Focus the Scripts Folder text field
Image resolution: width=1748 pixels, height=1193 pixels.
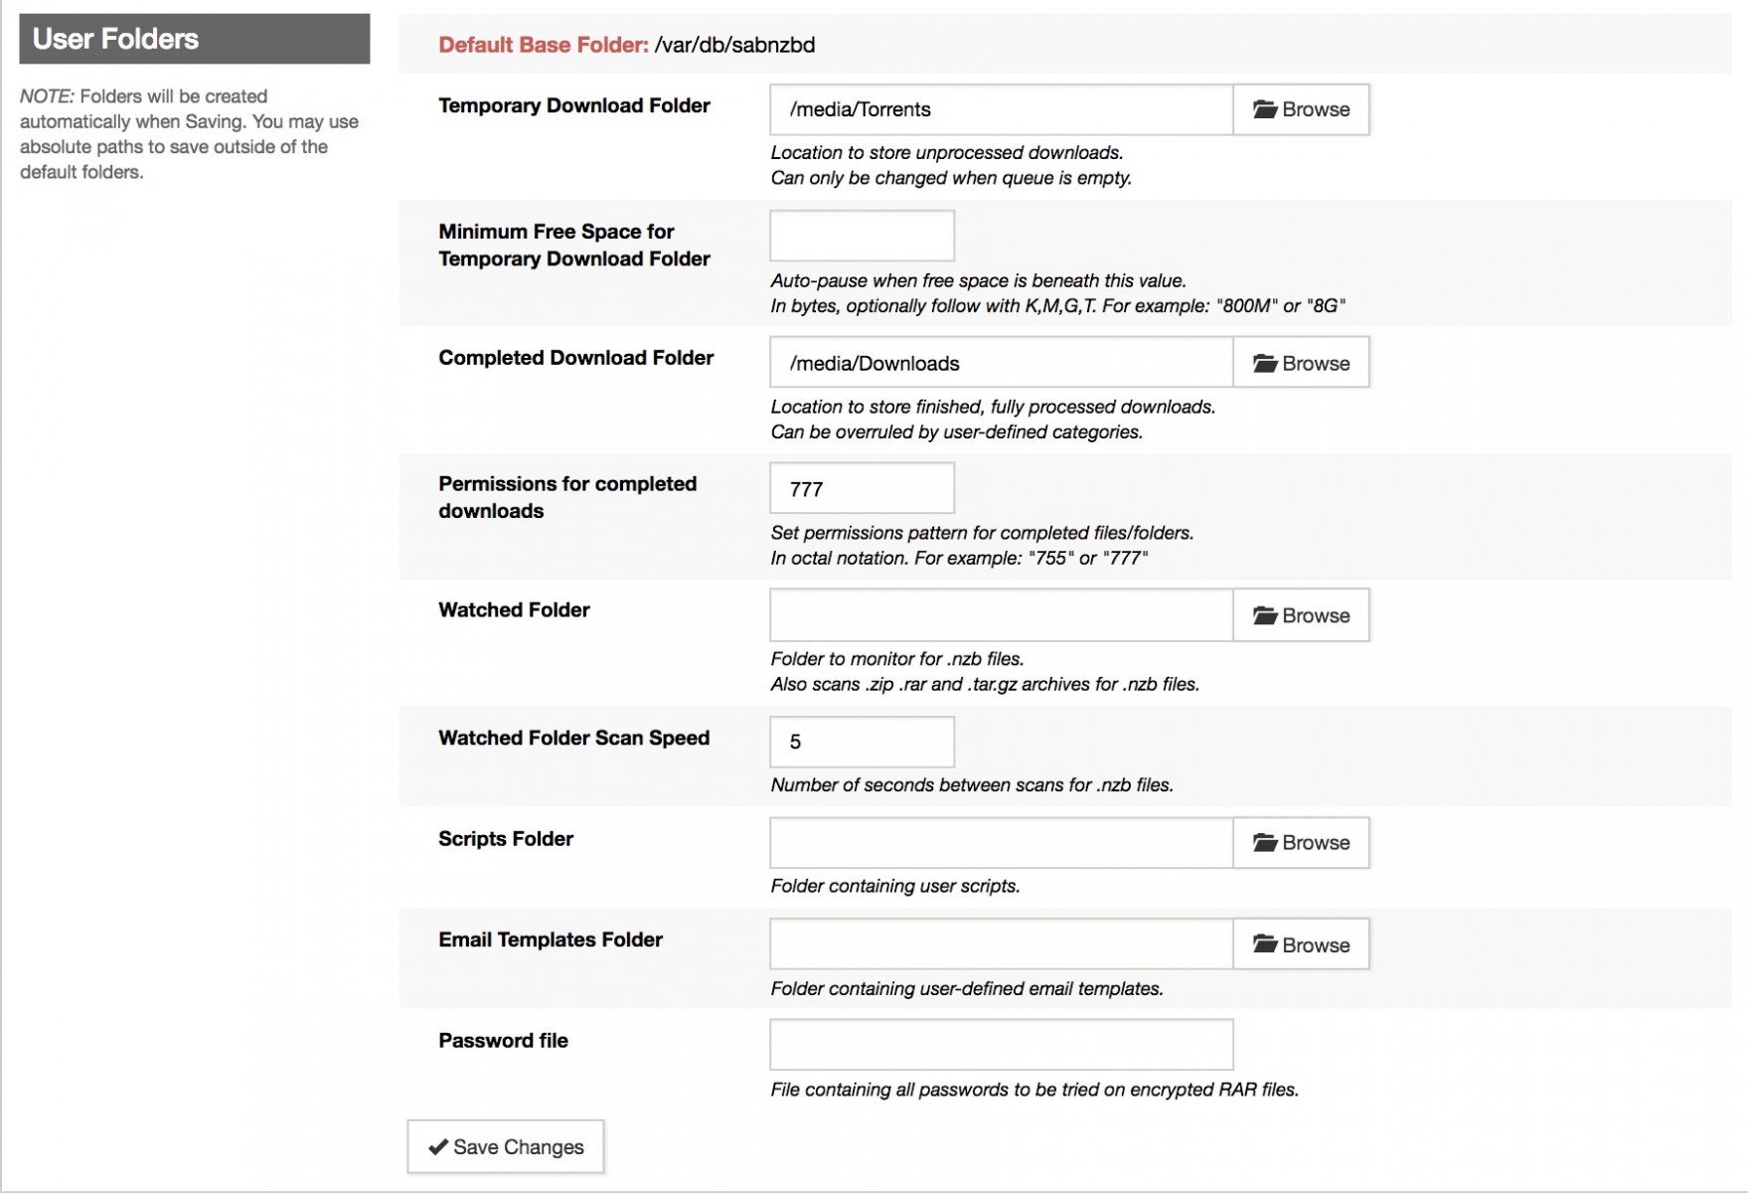tap(1001, 843)
